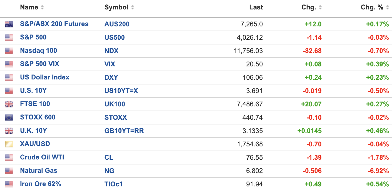
Task: Click the US flag icon next to Iron Ore 62%
Action: click(x=9, y=184)
